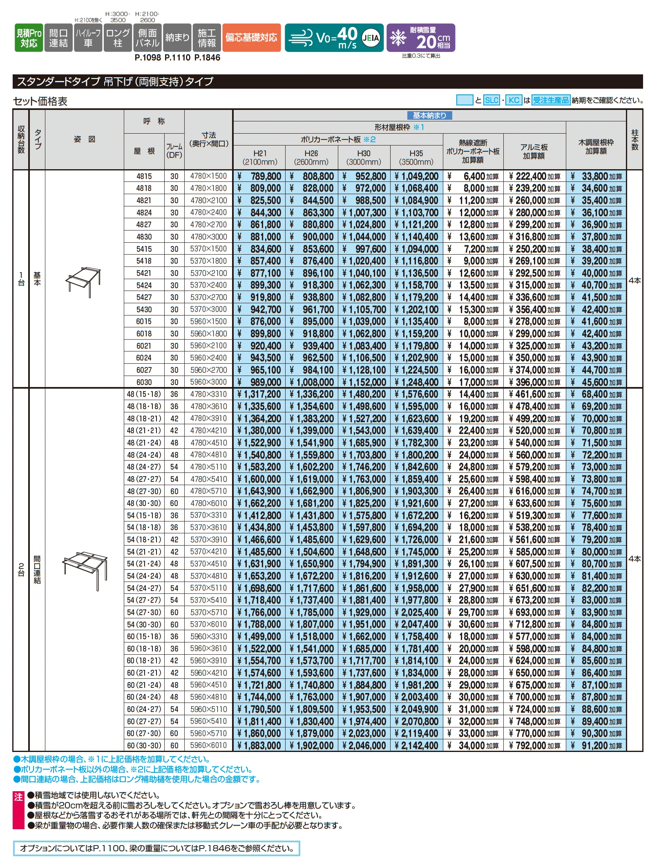659x866 pixels.
Task: Click the 納まり badge
Action: (177, 38)
